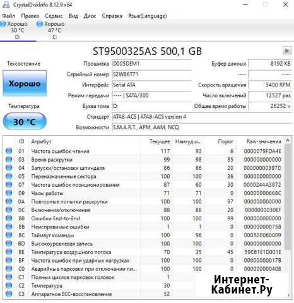Click the serial number field S2W86T71
This screenshot has width=294, height=303.
click(151, 74)
